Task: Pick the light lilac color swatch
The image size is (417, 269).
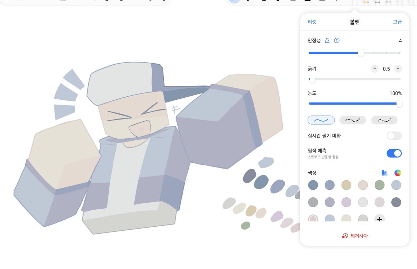Action: (346, 202)
